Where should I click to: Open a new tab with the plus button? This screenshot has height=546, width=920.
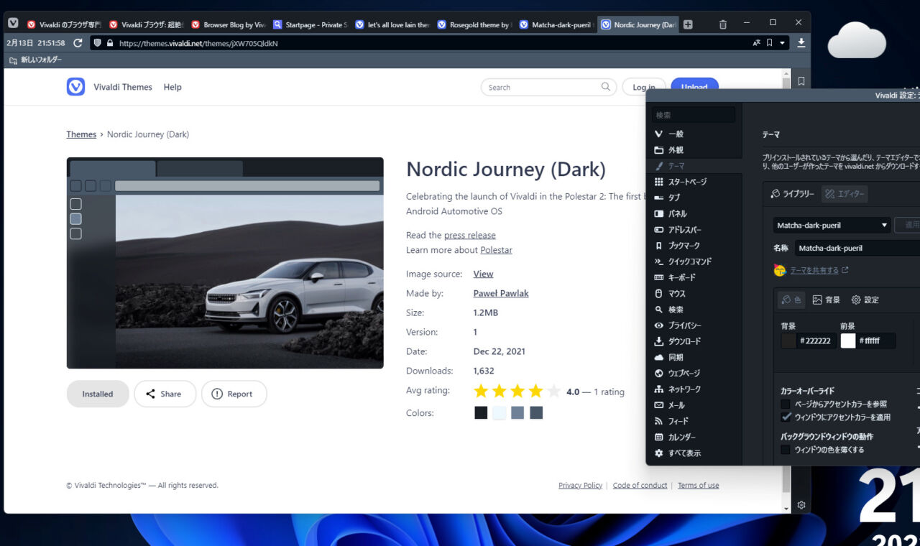pyautogui.click(x=688, y=24)
